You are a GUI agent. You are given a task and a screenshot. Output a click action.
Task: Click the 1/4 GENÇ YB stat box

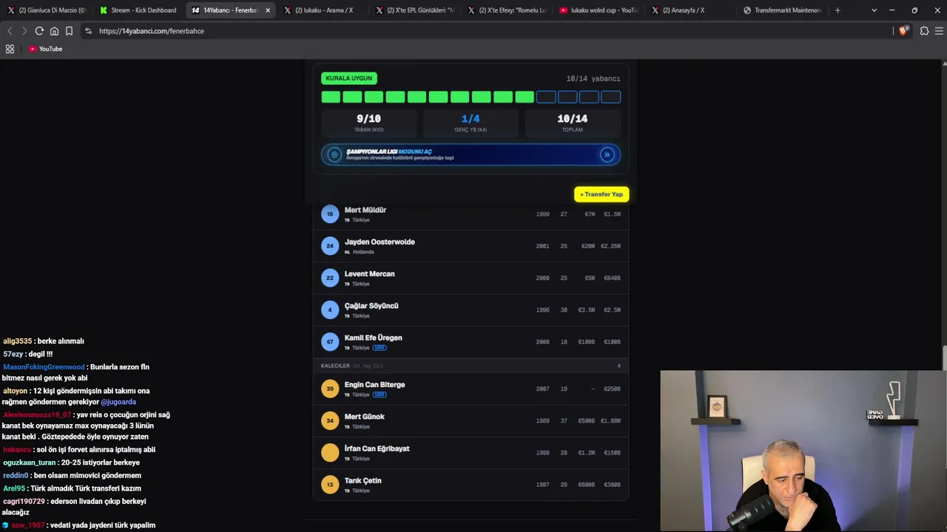471,123
